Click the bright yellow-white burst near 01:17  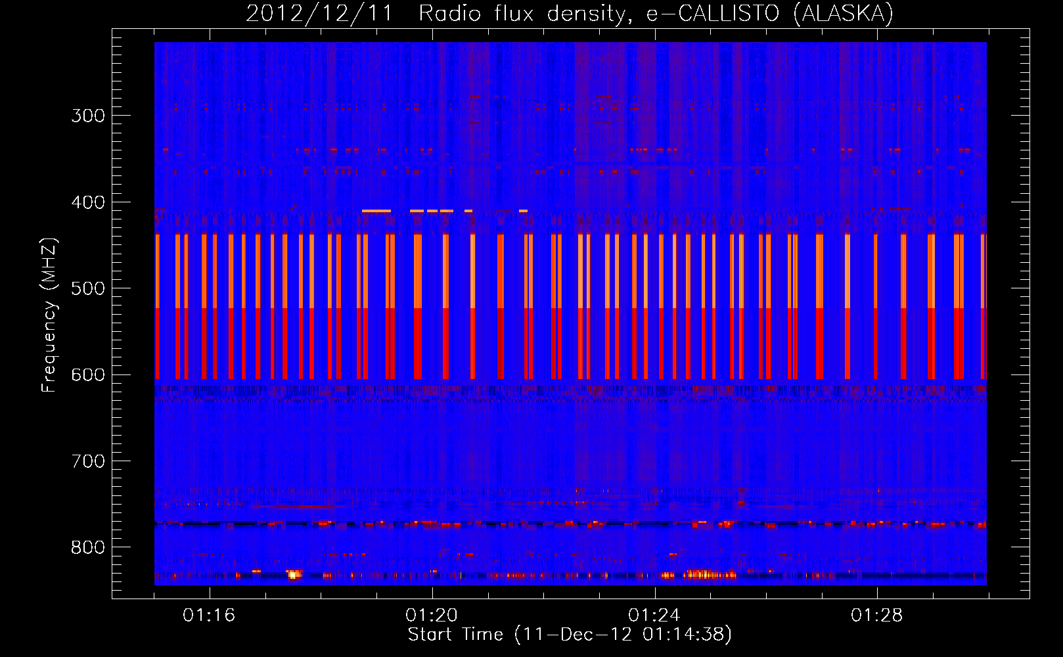293,575
